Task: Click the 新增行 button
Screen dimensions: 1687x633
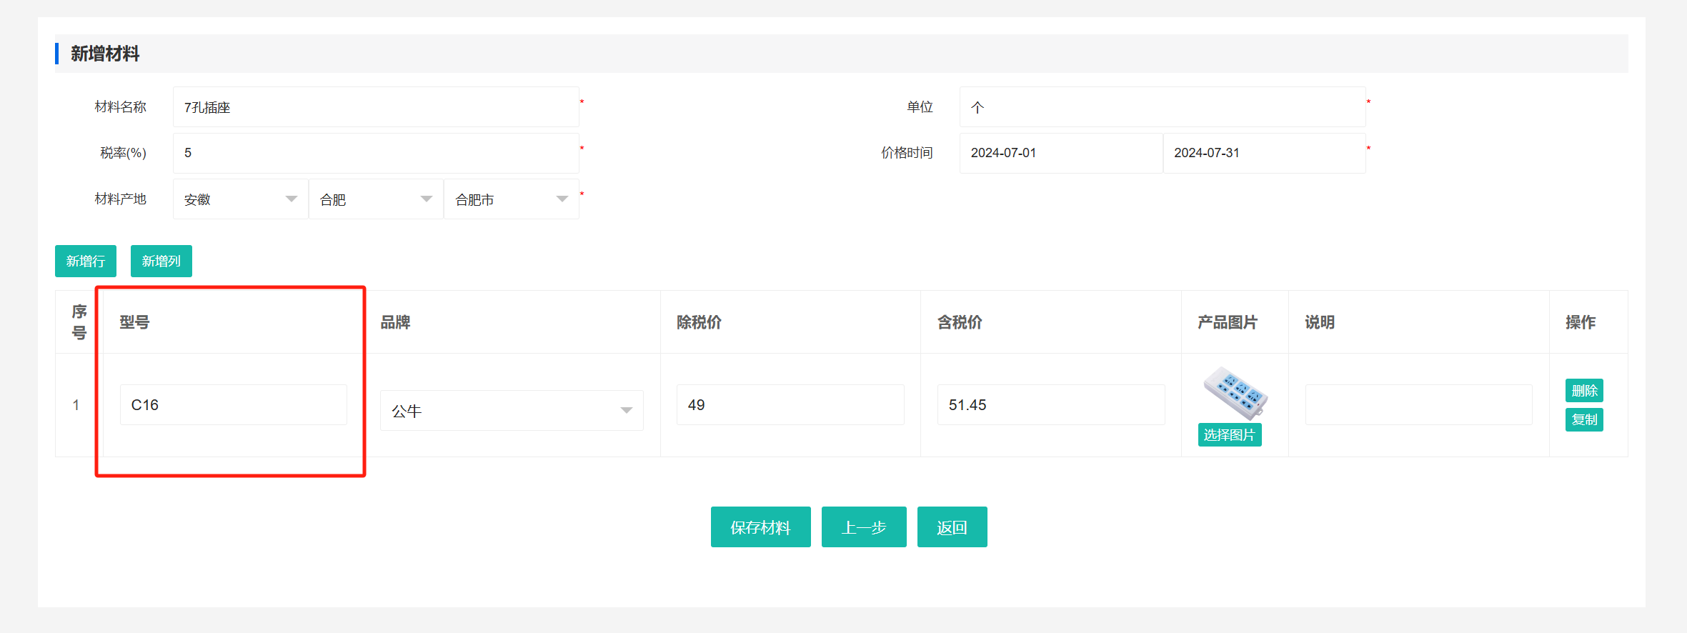Action: click(x=86, y=261)
